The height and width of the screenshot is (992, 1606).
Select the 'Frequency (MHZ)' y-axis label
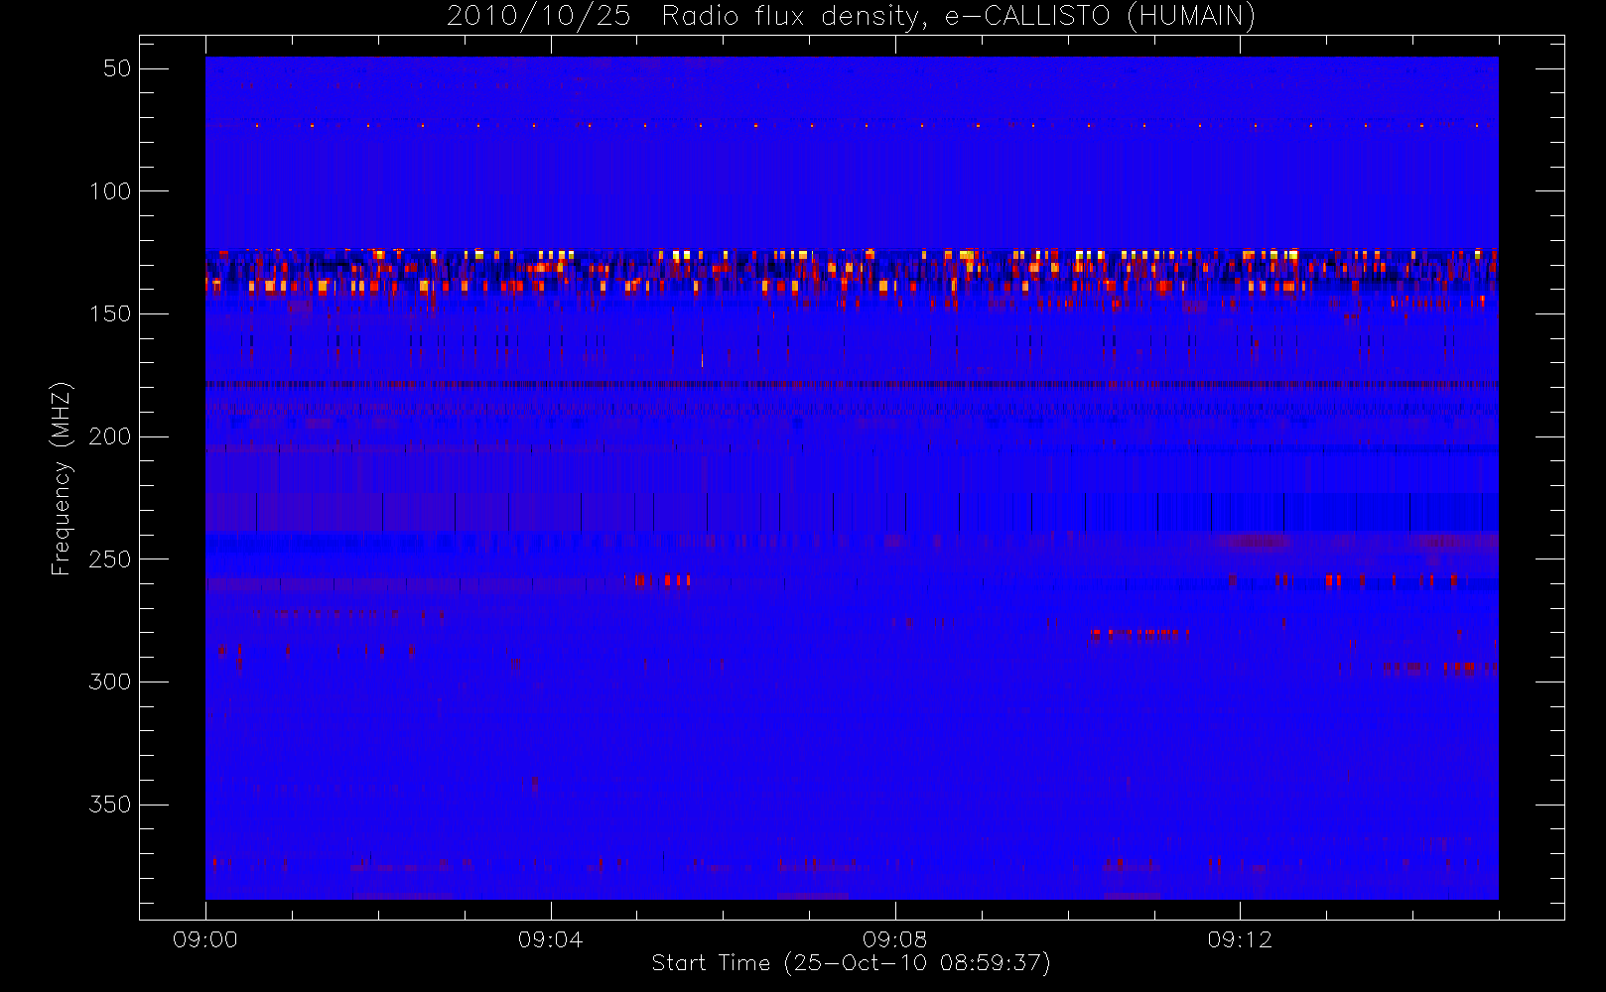pos(62,478)
